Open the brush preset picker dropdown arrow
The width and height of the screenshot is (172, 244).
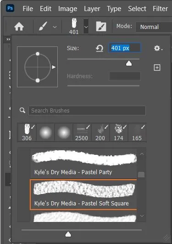[x=86, y=27]
